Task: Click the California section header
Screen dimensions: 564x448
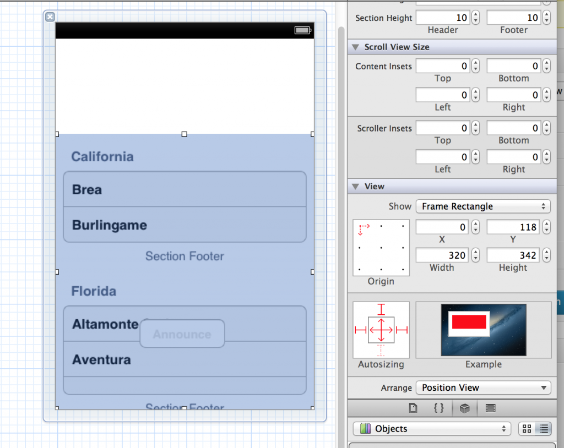Action: tap(102, 156)
